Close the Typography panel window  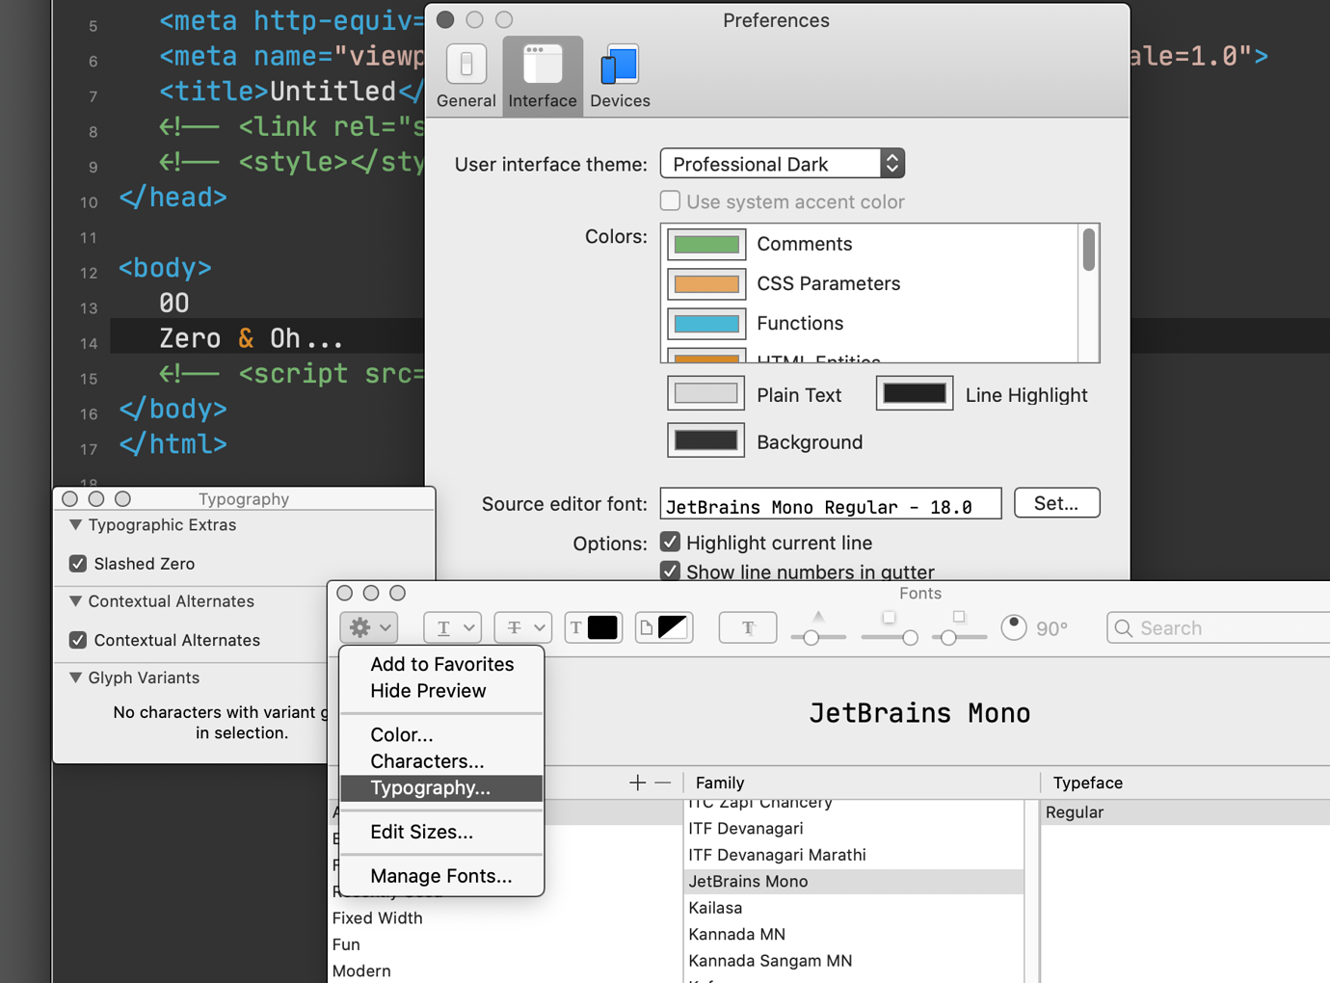pos(70,499)
